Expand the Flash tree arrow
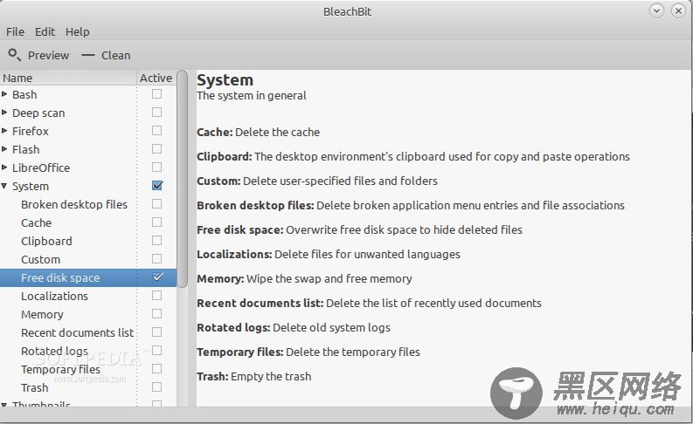 [4, 149]
